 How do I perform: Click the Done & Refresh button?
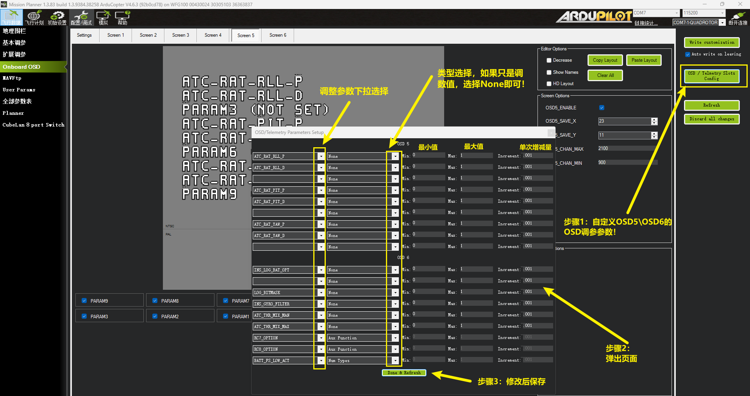point(404,373)
